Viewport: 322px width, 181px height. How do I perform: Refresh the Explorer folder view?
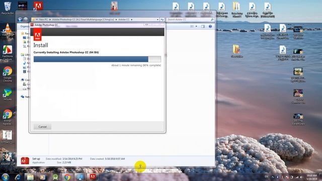click(x=162, y=20)
